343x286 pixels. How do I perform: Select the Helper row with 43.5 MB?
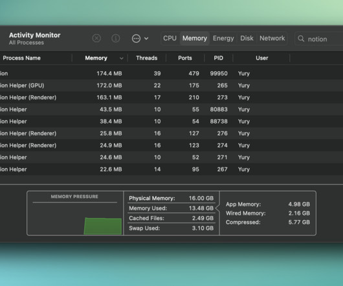point(171,109)
